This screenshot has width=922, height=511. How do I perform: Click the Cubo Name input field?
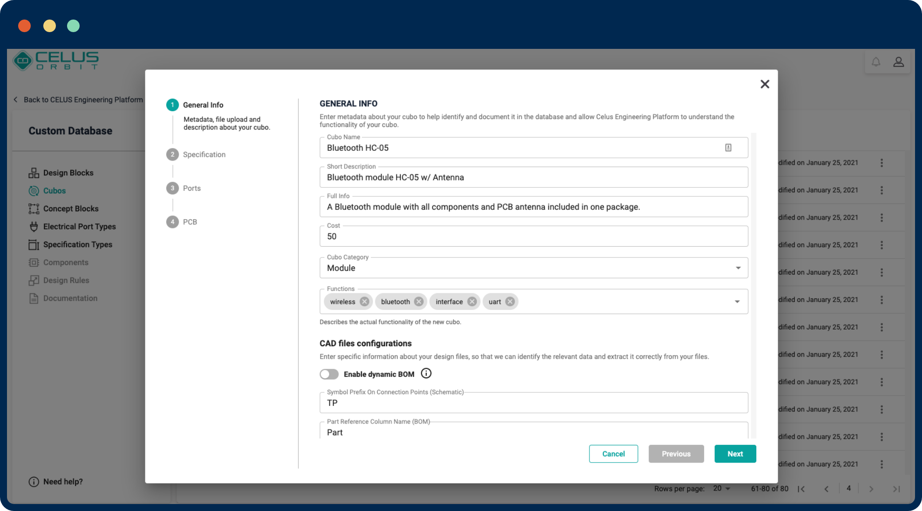(x=534, y=148)
